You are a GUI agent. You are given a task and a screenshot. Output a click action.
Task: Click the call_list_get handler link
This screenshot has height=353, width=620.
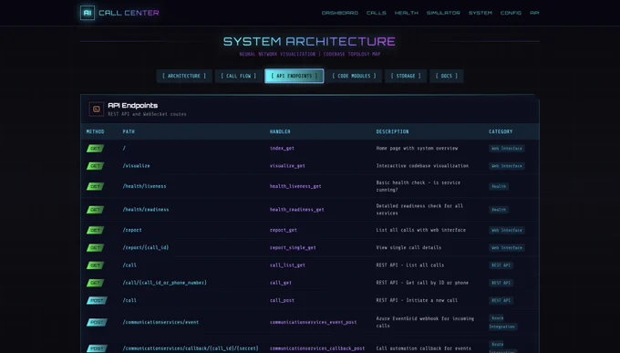point(287,265)
